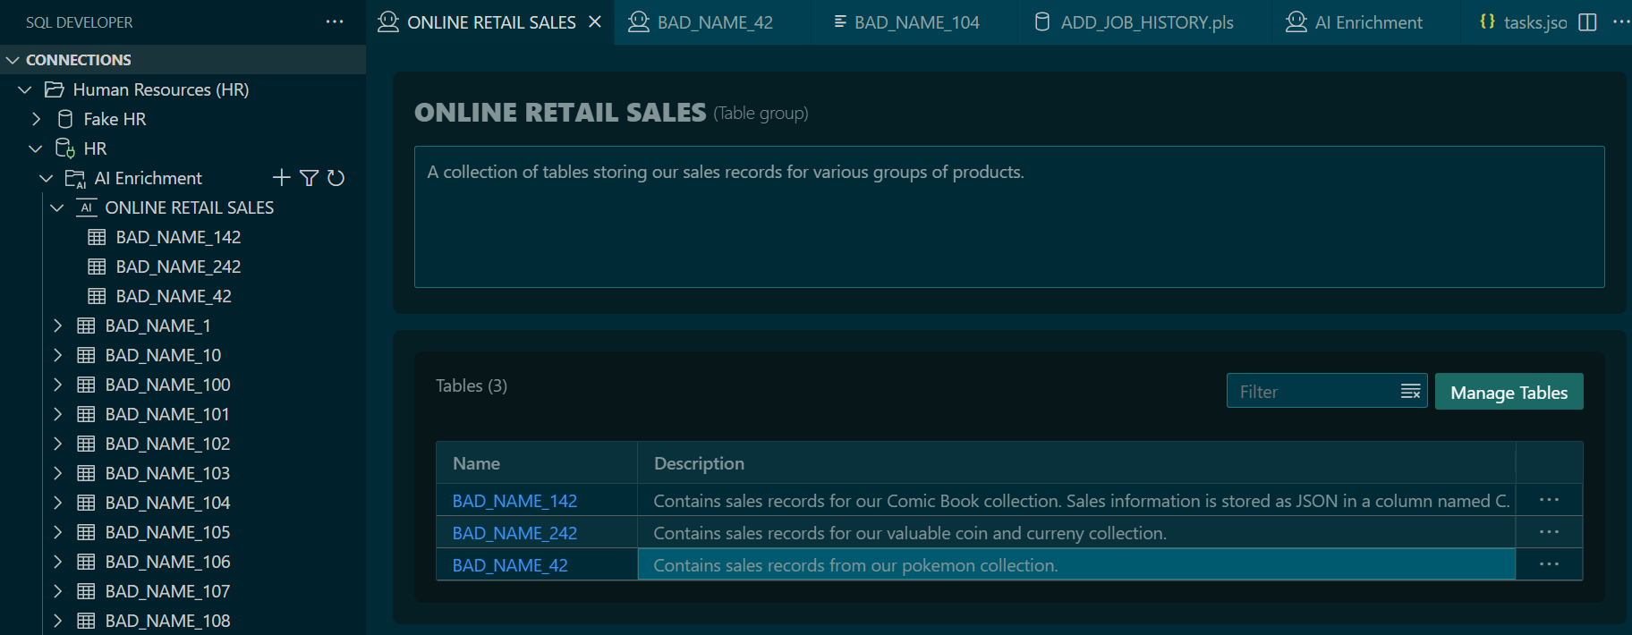Click the split editor icon in tab bar
Viewport: 1632px width, 635px height.
tap(1587, 22)
